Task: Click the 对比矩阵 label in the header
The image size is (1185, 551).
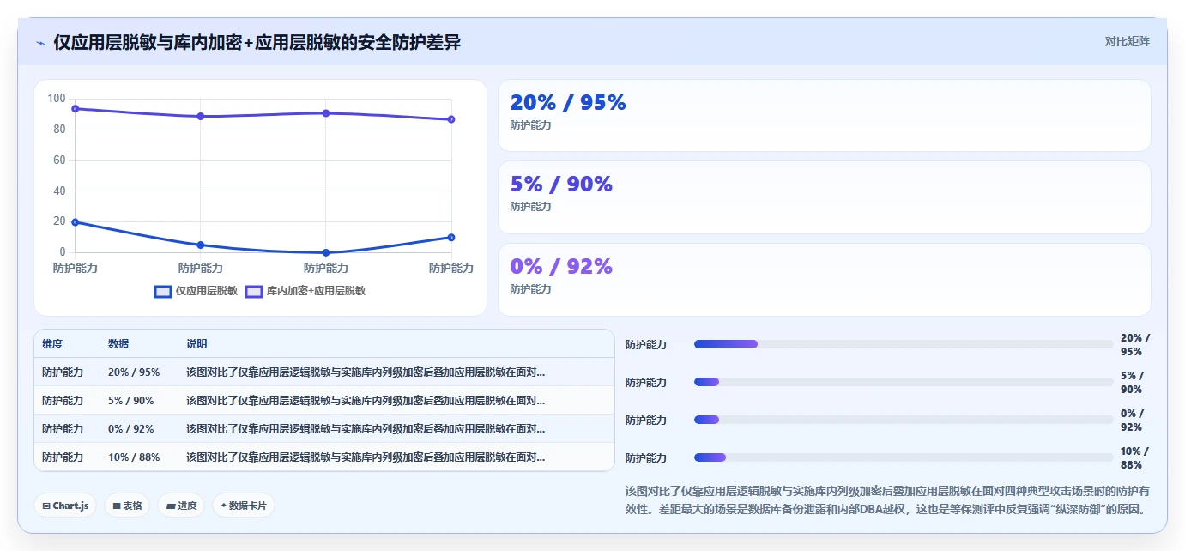Action: coord(1127,41)
